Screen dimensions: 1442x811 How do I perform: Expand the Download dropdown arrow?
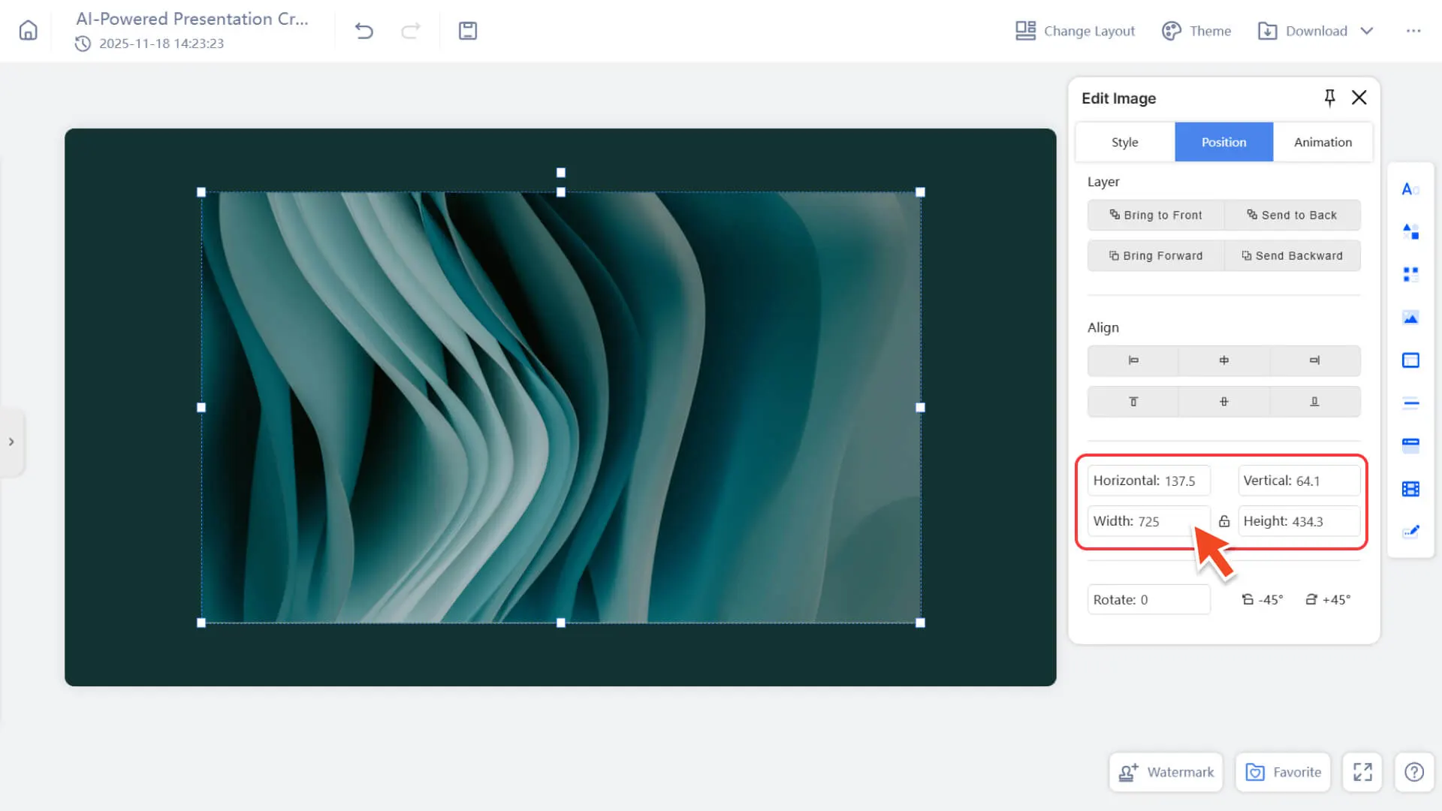(x=1367, y=31)
